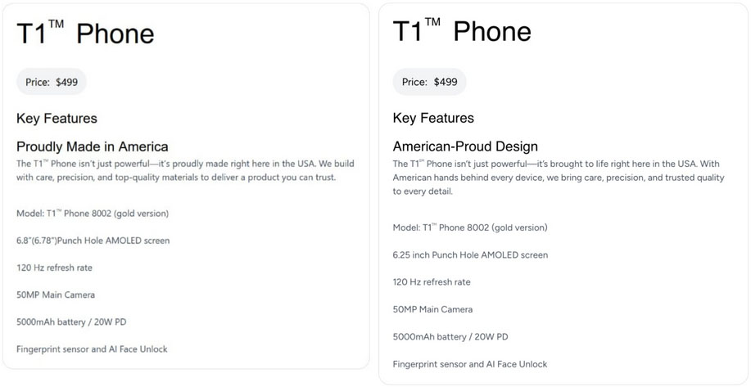Select the 6.25 inch Punch Hole AMOLED screen line
The width and height of the screenshot is (751, 387).
coord(470,255)
